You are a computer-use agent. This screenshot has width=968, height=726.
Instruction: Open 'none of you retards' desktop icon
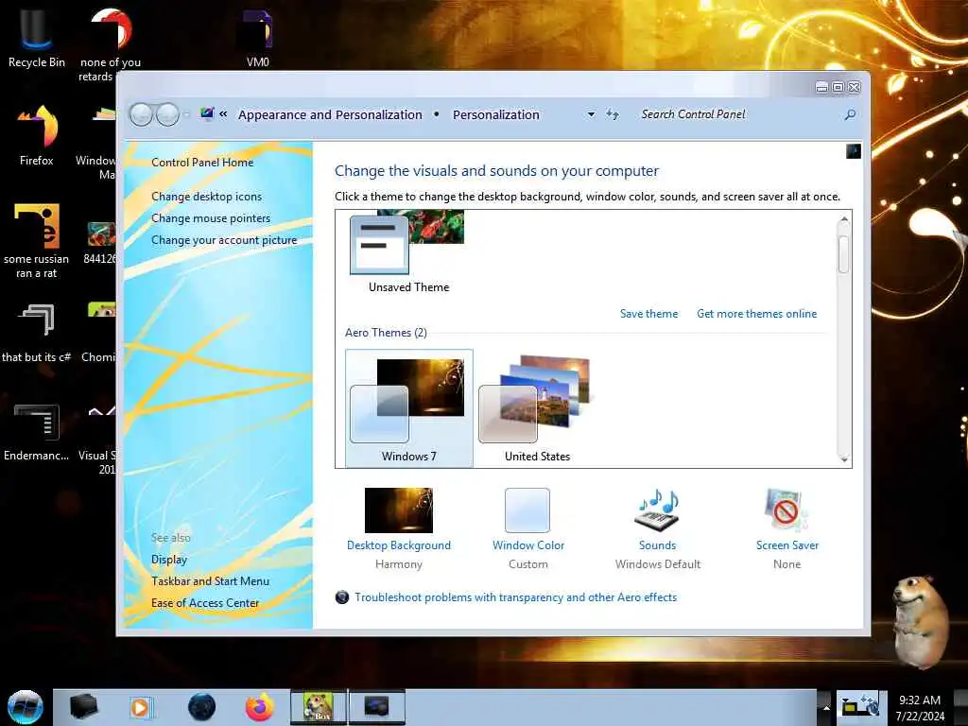(x=111, y=43)
